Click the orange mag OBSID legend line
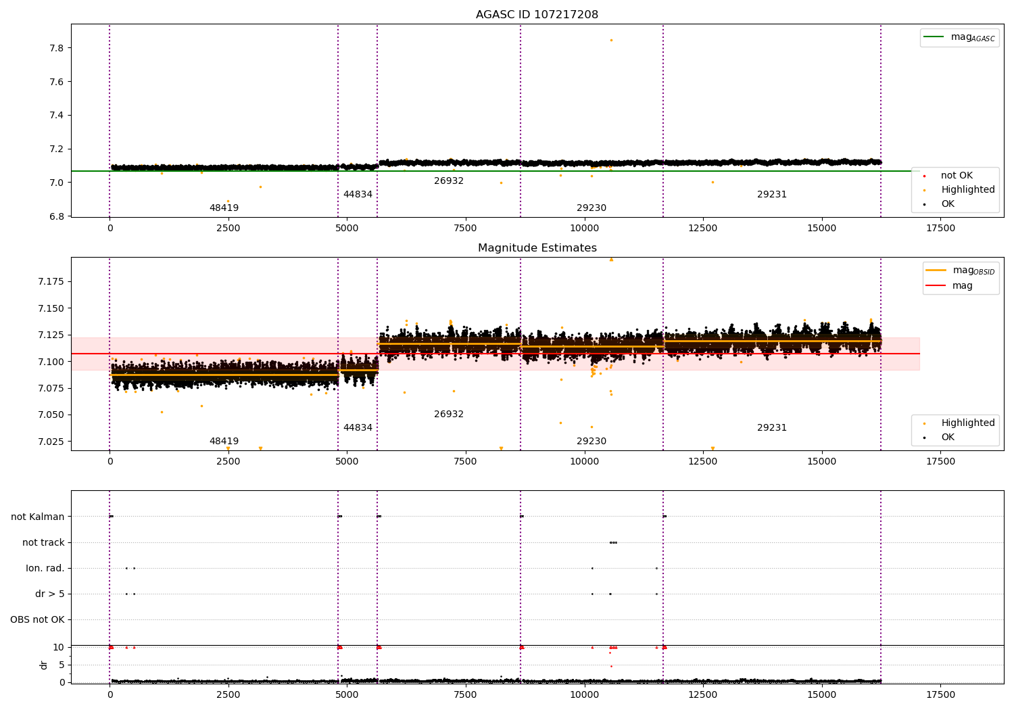The image size is (1014, 710). [x=936, y=270]
